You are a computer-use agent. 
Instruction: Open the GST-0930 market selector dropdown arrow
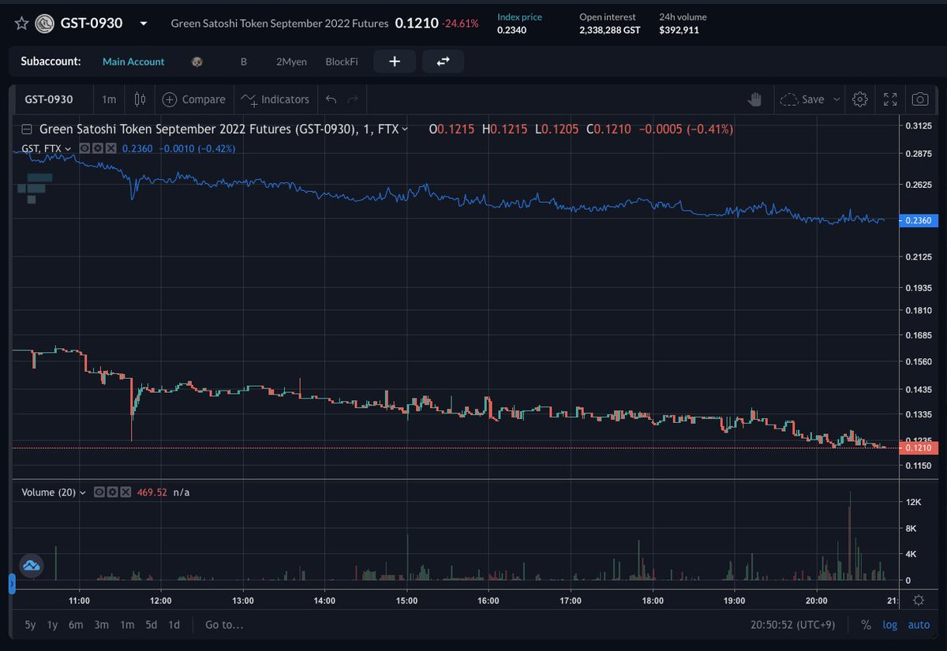click(x=143, y=24)
